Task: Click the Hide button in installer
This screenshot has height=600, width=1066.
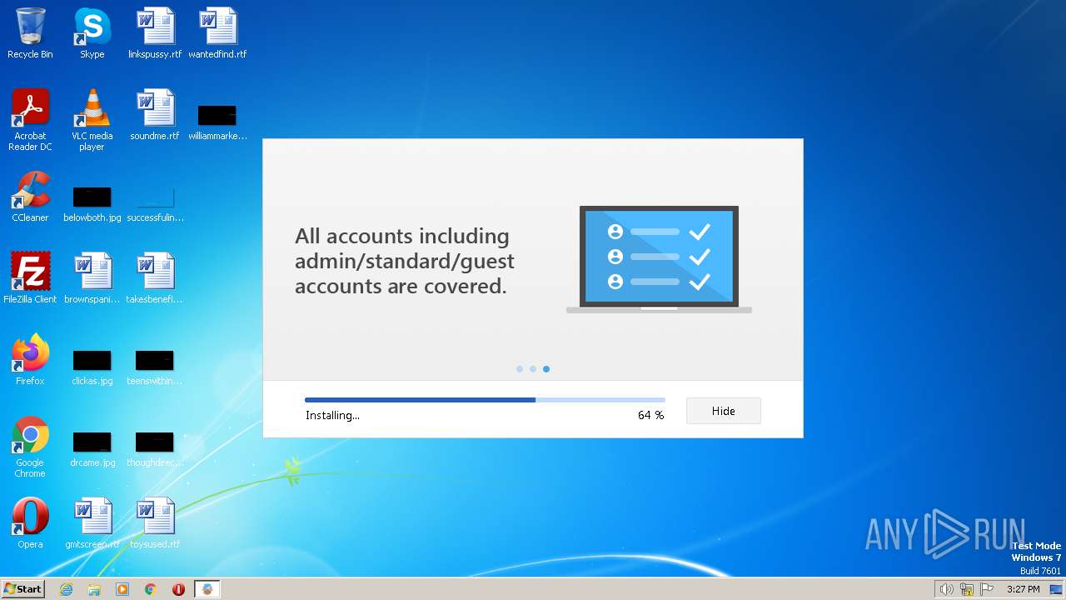Action: pyautogui.click(x=724, y=411)
